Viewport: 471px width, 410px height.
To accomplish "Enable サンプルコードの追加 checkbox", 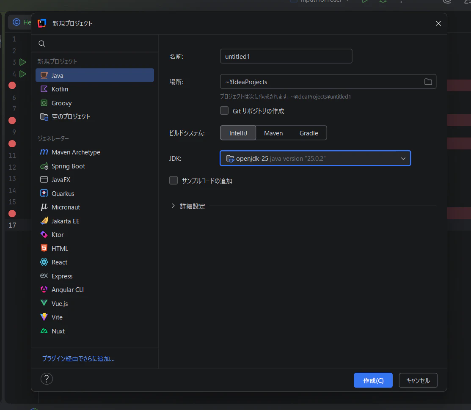I will click(174, 180).
